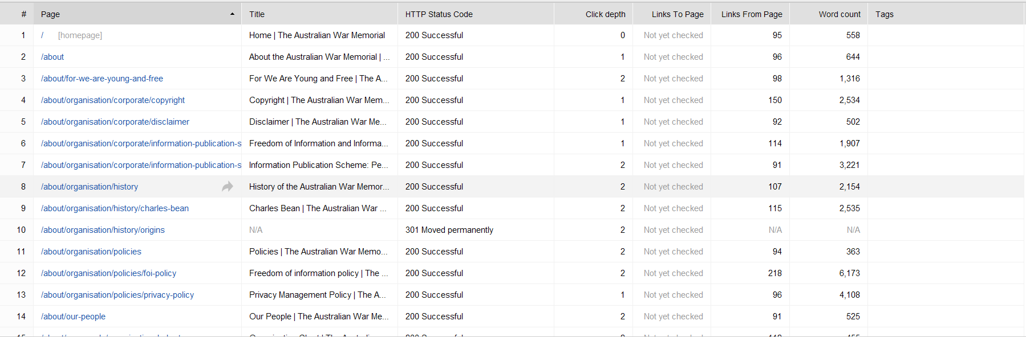Click word count 6,173 cell
1026x337 pixels.
[x=850, y=273]
